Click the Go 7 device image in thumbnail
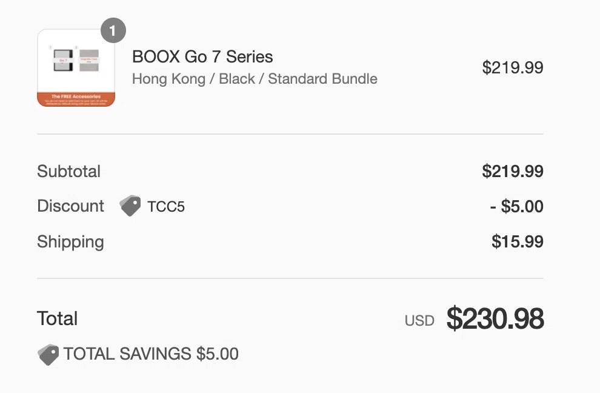This screenshot has height=393, width=600. [63, 60]
